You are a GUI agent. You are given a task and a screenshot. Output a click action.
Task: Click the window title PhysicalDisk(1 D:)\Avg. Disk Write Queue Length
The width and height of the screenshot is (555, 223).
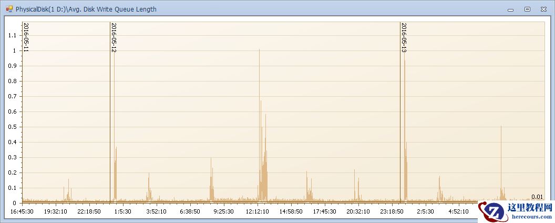click(86, 9)
